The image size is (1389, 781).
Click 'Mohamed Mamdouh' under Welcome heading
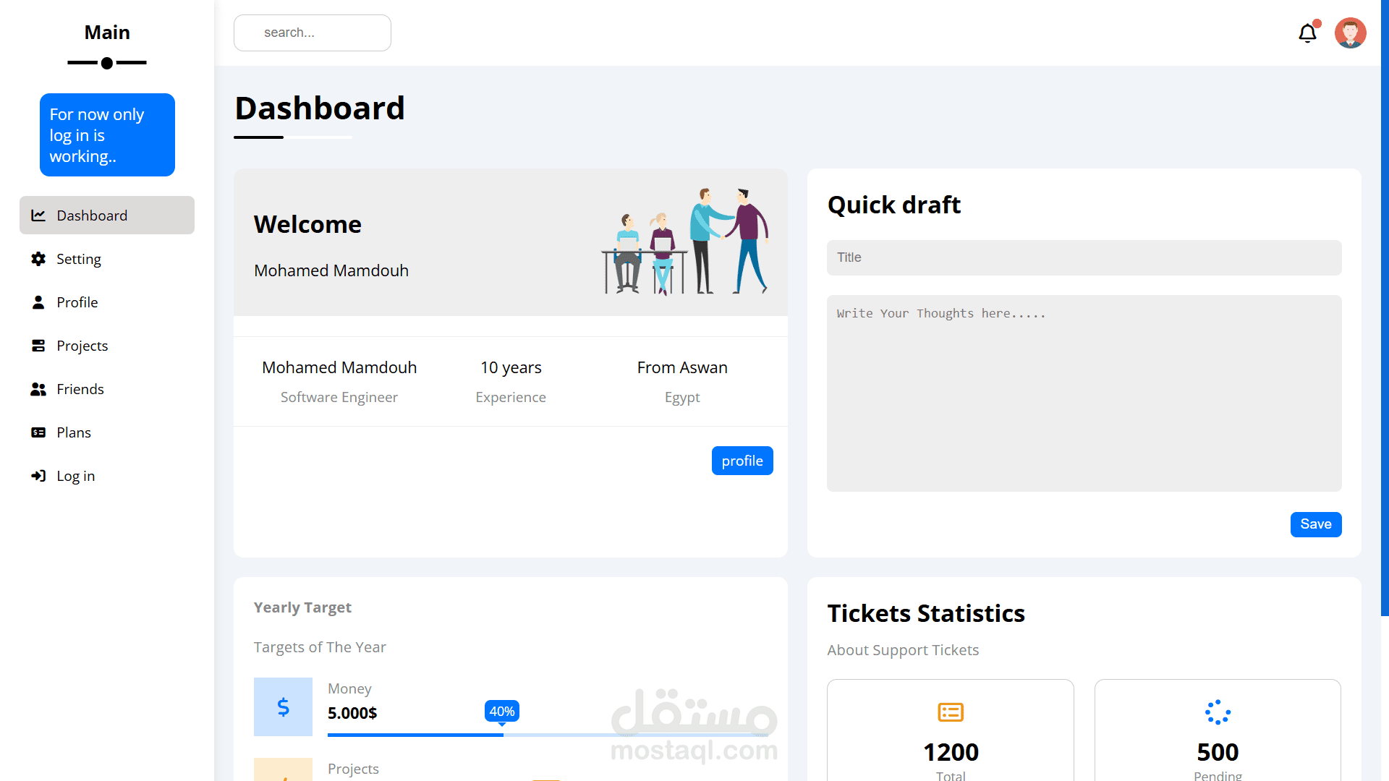click(x=331, y=270)
